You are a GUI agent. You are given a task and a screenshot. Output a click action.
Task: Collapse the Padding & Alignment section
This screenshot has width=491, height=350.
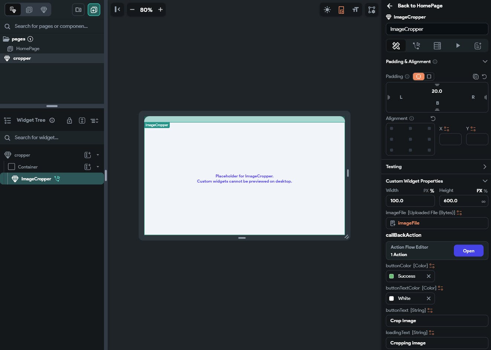click(x=485, y=62)
